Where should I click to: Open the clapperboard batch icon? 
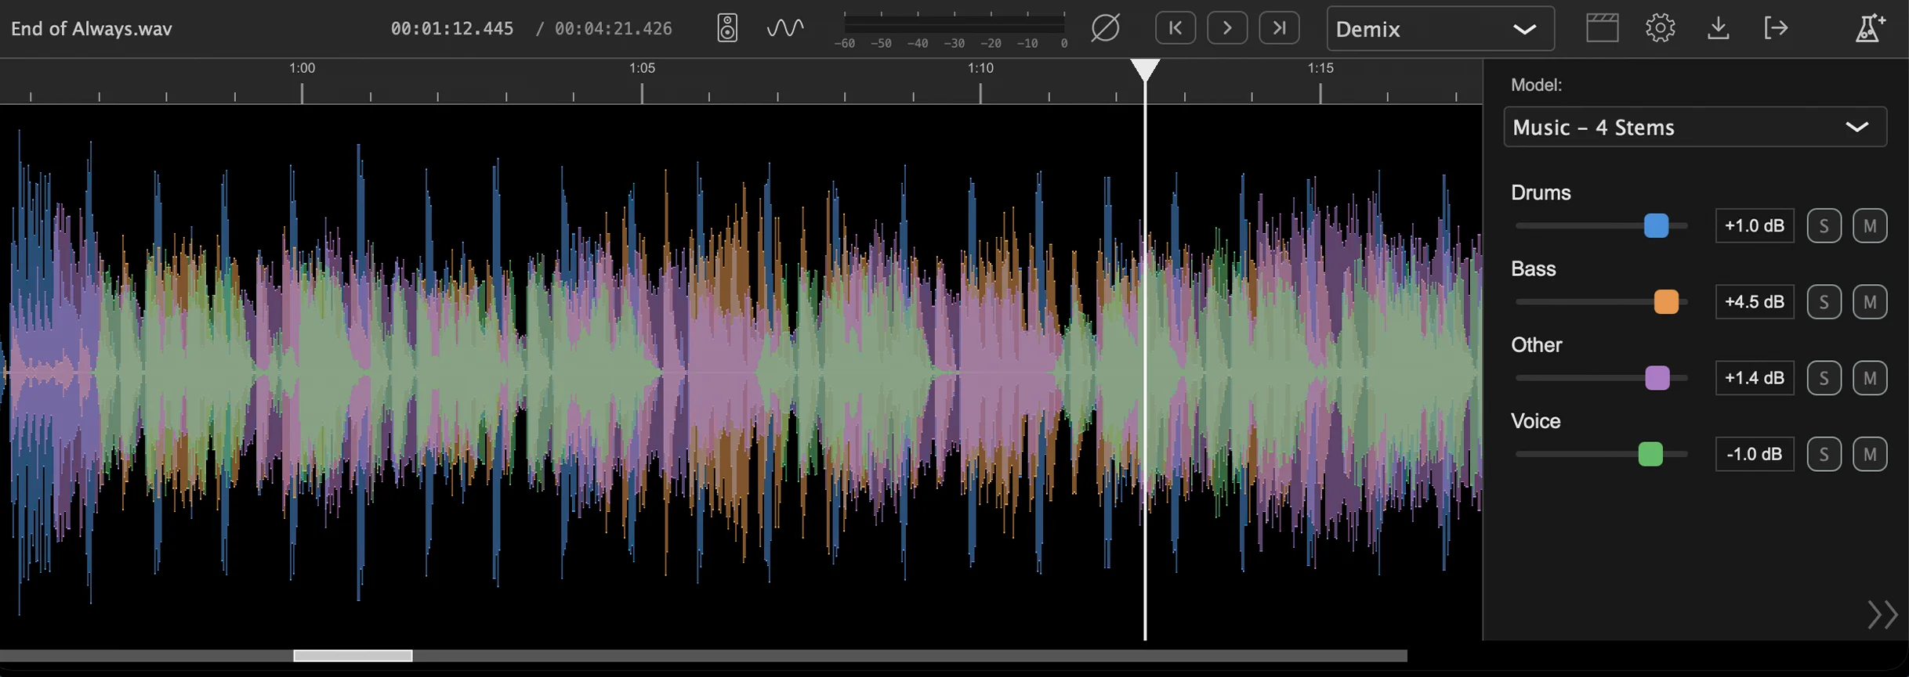[1602, 28]
